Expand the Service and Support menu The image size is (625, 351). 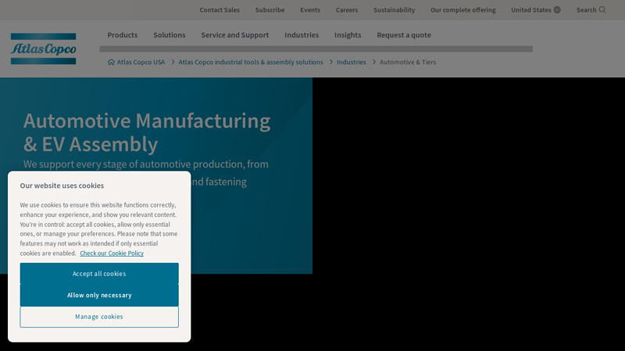(x=234, y=35)
